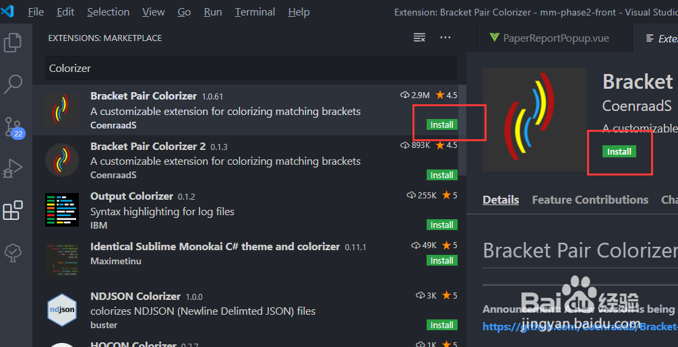Select Bracket Pair Colorizer 2 title

(x=148, y=147)
